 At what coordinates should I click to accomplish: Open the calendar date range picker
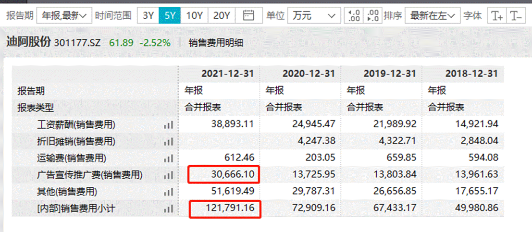pos(248,16)
